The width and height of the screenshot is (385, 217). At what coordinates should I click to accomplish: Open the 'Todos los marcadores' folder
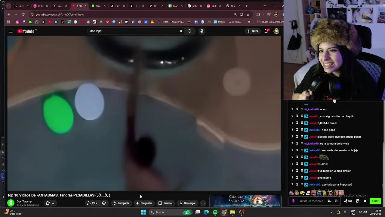click(270, 22)
